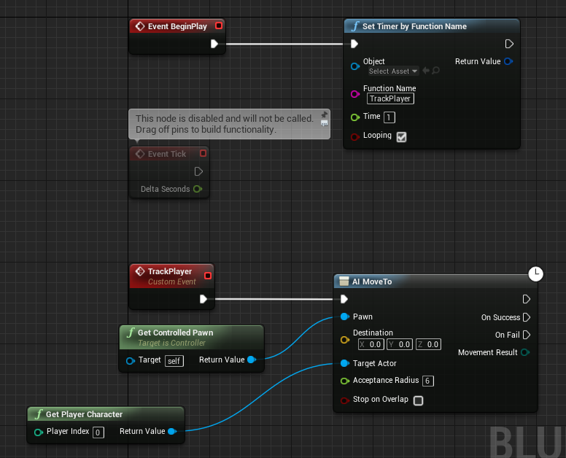Click the Looping input pin
The width and height of the screenshot is (566, 458).
pos(354,137)
